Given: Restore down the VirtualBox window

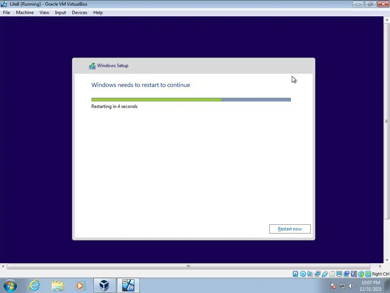Looking at the screenshot, I should [371, 4].
